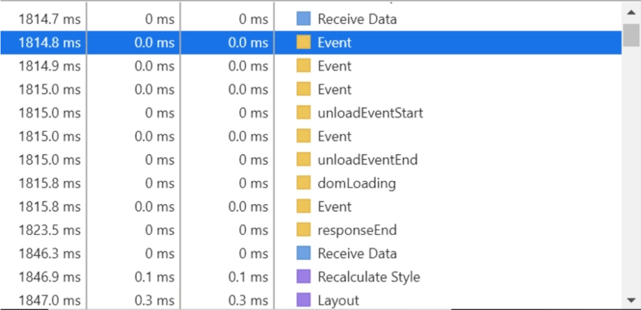Screen dimensions: 641x310
Task: Click the purple Recalculate Style icon
Action: (x=304, y=277)
